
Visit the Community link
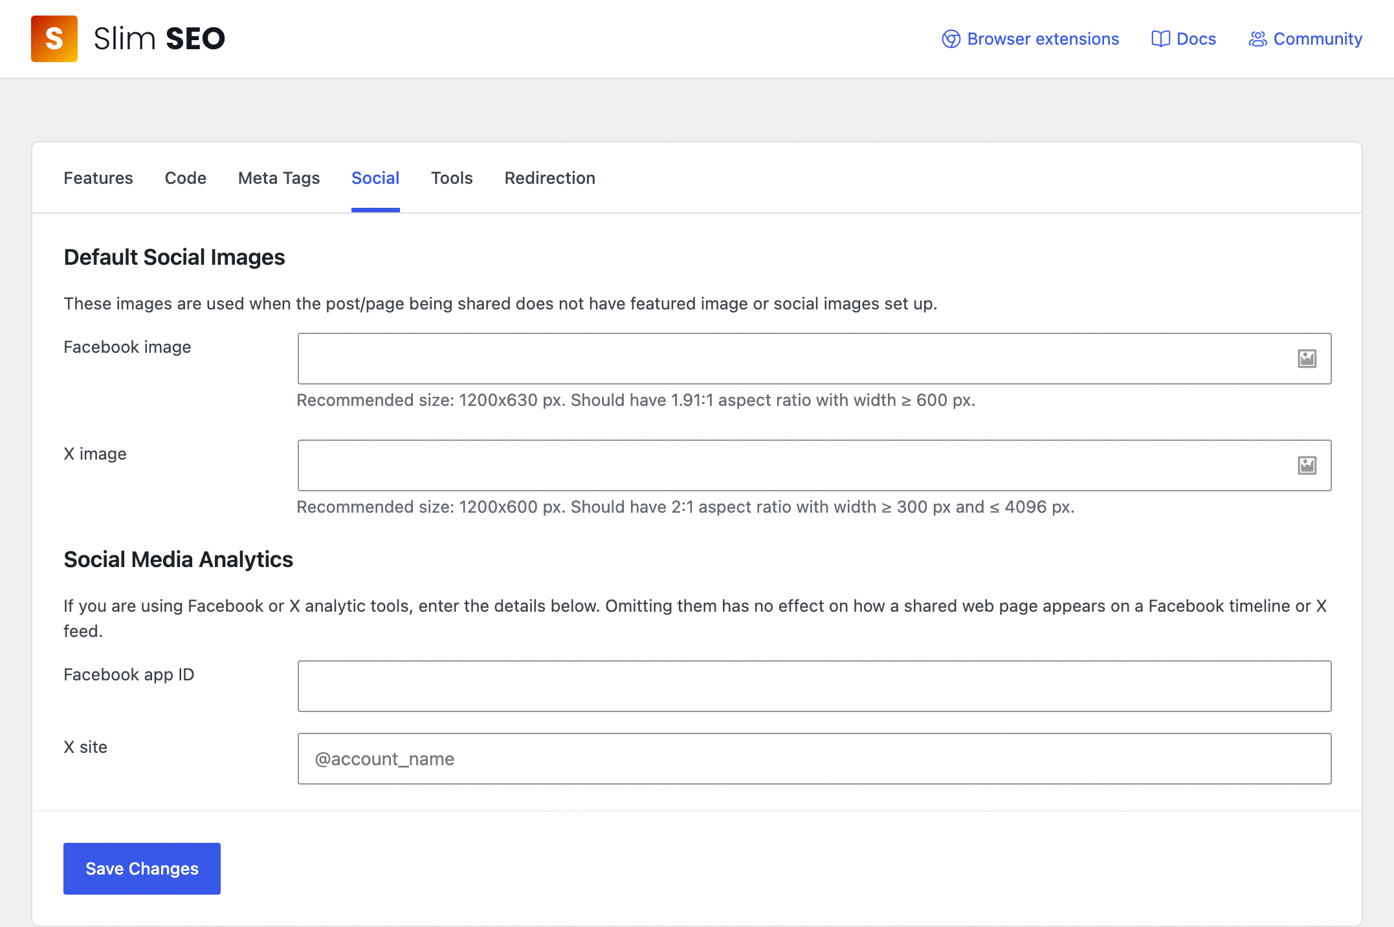1305,39
